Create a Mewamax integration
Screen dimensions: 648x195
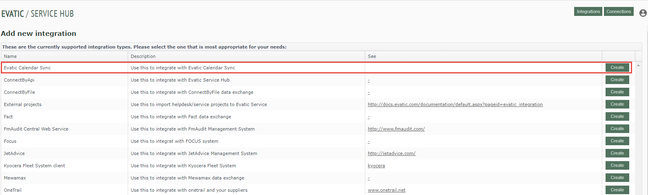617,178
